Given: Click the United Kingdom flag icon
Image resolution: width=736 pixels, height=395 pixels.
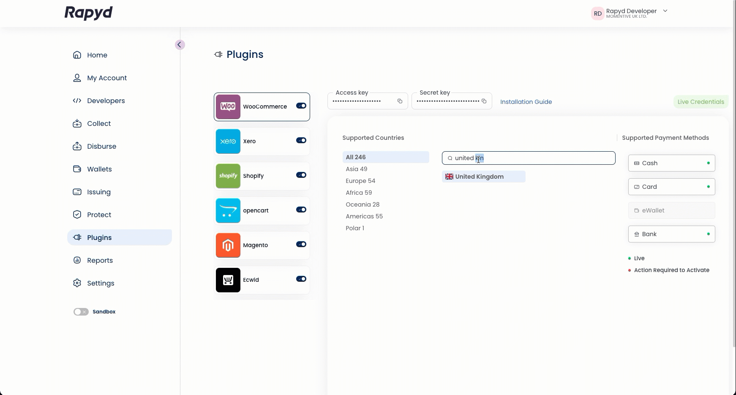Looking at the screenshot, I should 449,177.
